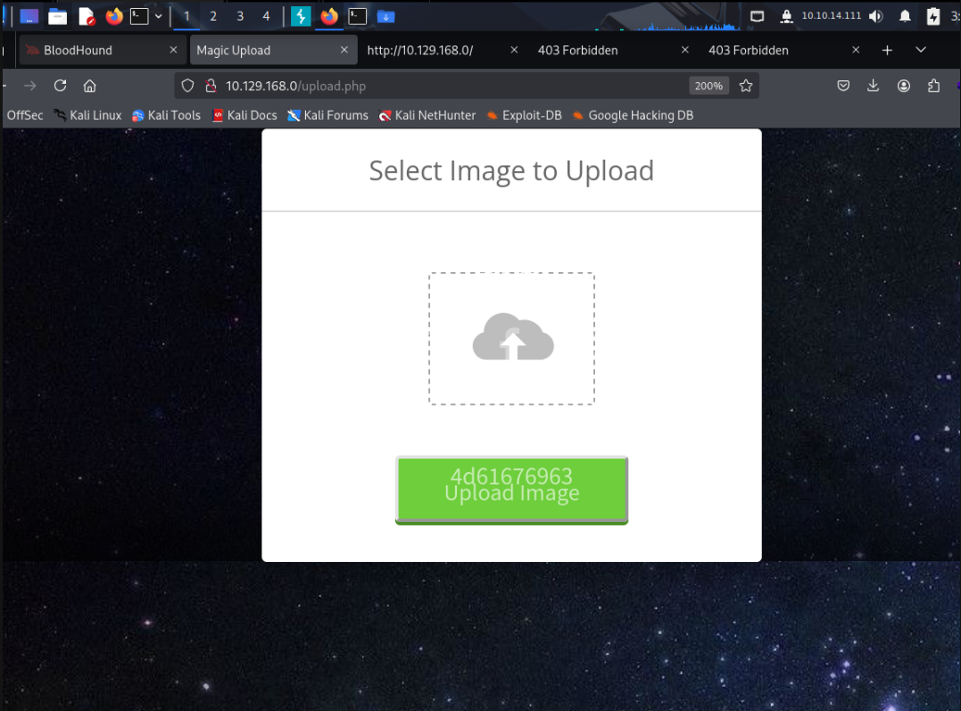961x711 pixels.
Task: Reset the 200% zoom level indicator
Action: coord(708,86)
